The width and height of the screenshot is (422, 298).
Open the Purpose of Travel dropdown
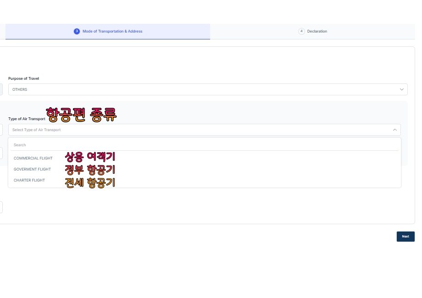(x=208, y=89)
